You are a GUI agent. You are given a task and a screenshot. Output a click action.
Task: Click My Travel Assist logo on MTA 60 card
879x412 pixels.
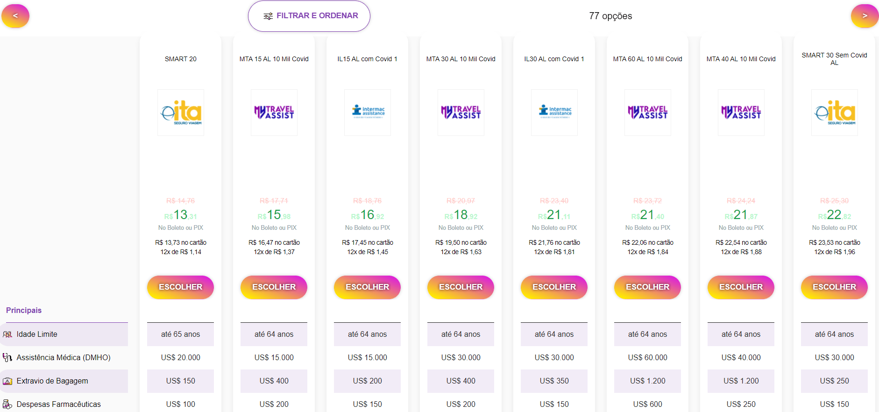point(648,113)
